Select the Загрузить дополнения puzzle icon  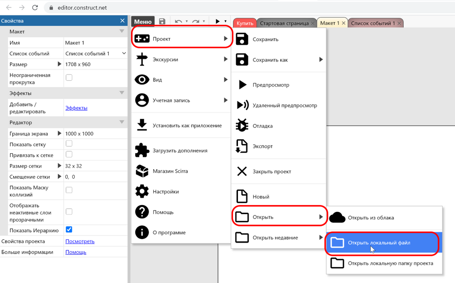[x=142, y=150]
